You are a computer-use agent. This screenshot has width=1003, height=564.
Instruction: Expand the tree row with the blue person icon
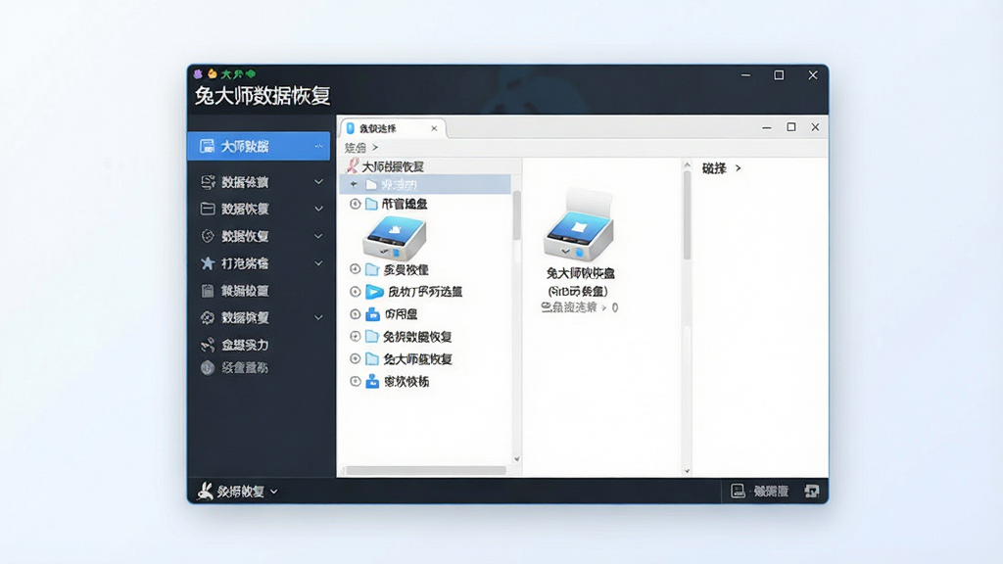(x=355, y=382)
